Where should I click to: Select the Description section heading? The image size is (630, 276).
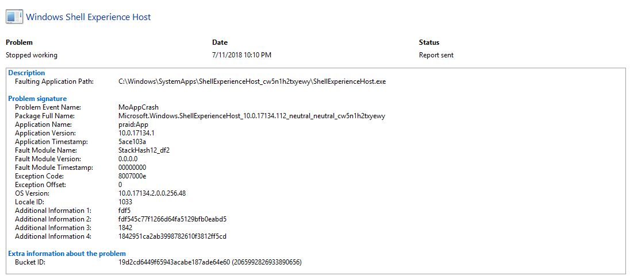(26, 73)
